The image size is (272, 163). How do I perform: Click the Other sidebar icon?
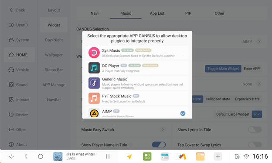coord(11,130)
